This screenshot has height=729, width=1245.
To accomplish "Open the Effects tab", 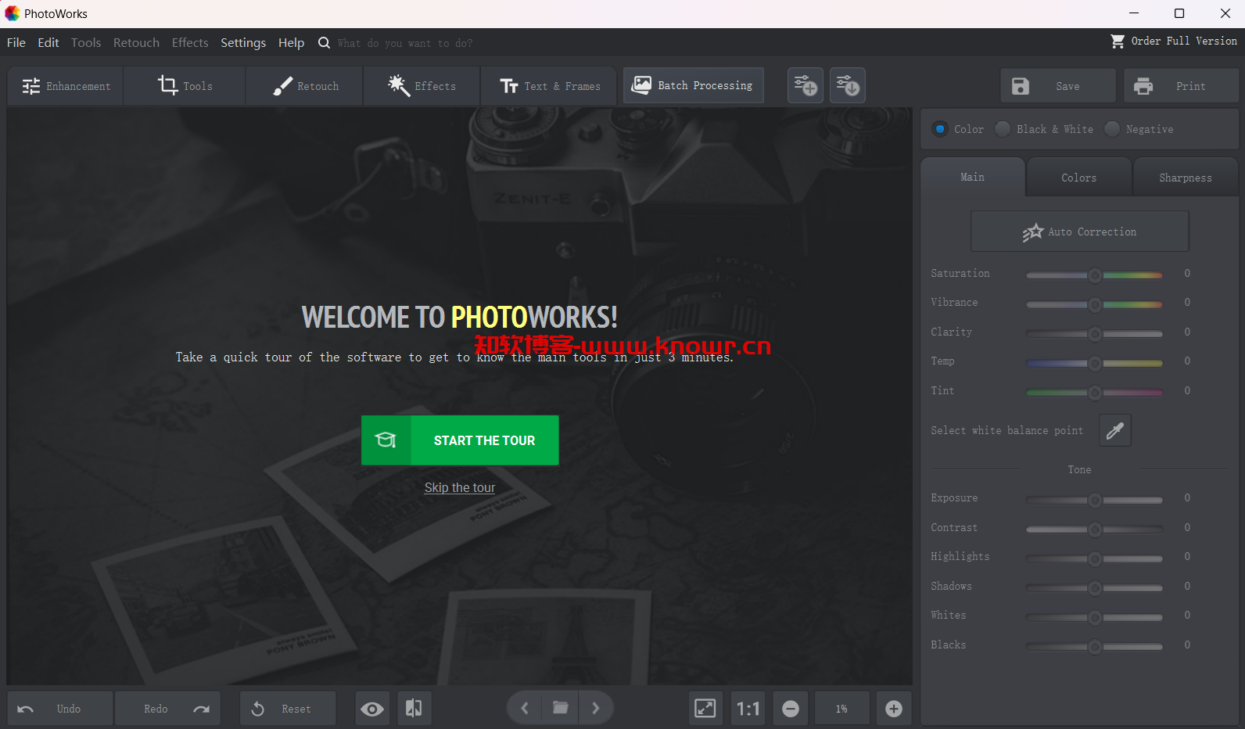I will coord(422,86).
